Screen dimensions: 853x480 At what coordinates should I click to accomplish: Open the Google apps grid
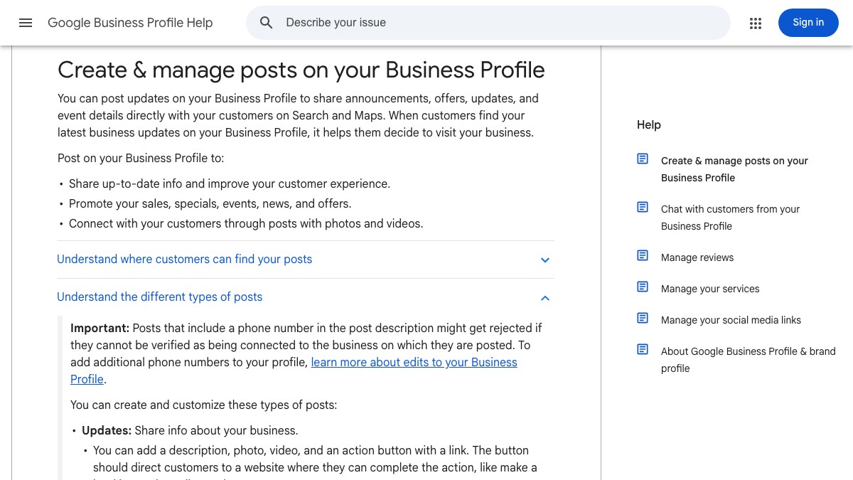tap(756, 23)
